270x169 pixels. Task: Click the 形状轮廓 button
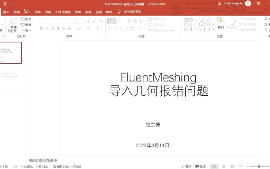tap(249, 24)
